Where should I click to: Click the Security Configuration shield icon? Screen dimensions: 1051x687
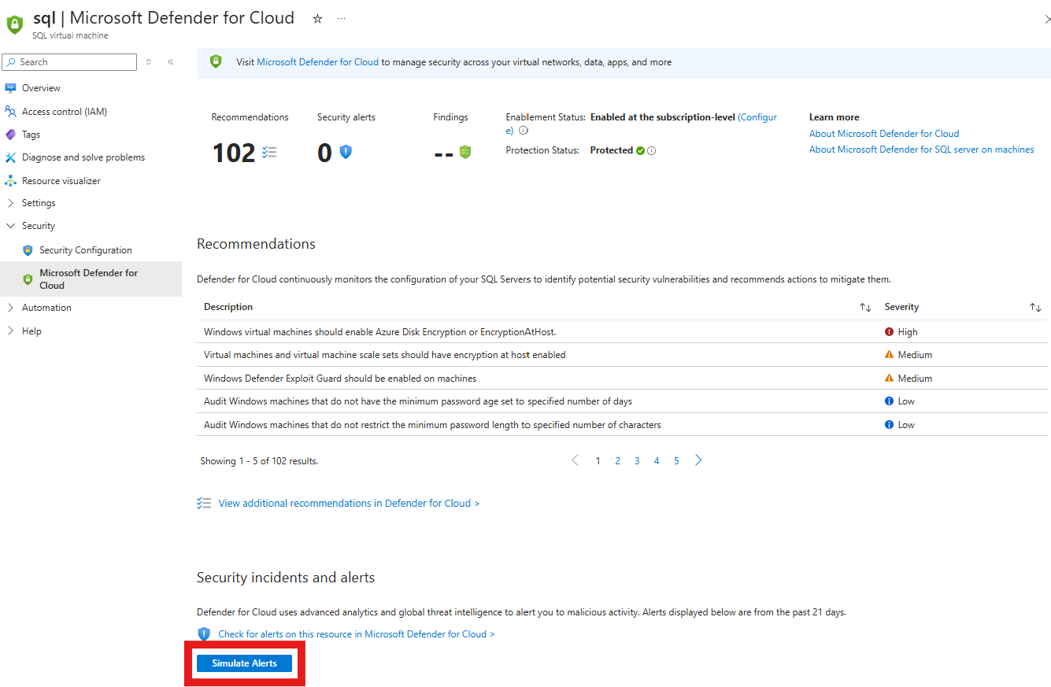pyautogui.click(x=28, y=250)
